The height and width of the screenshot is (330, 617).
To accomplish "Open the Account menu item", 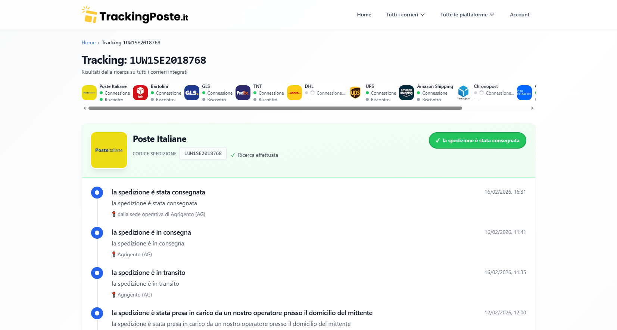I will tap(520, 15).
